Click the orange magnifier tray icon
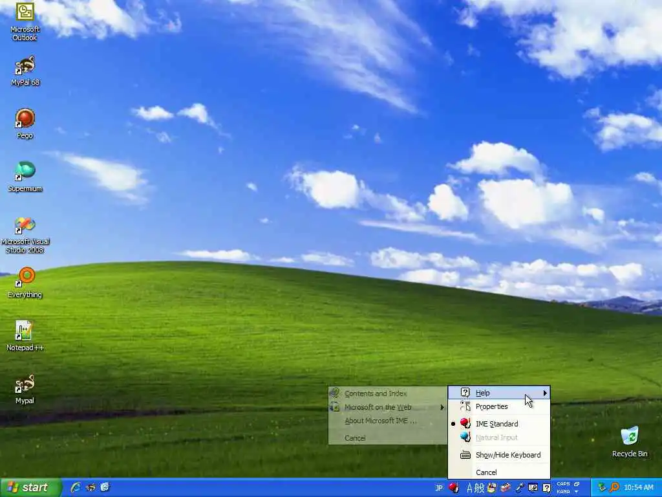The image size is (662, 497). click(x=614, y=488)
